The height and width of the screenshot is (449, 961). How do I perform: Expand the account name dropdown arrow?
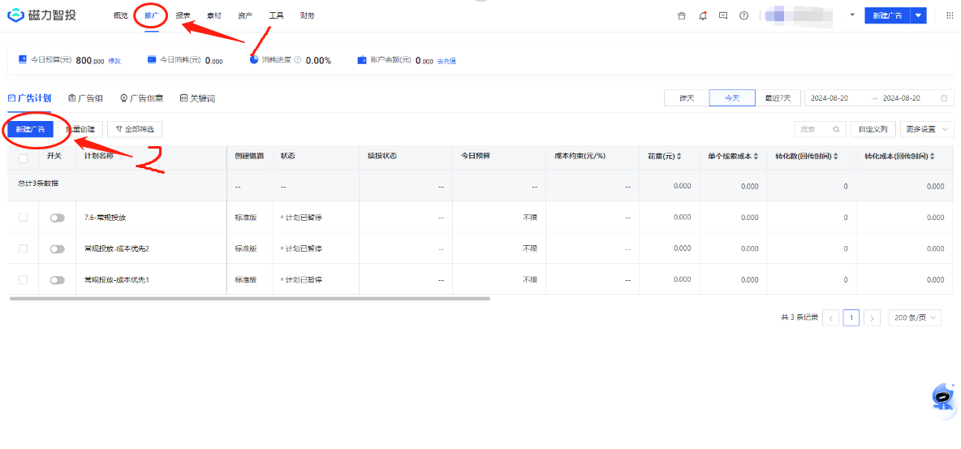852,15
